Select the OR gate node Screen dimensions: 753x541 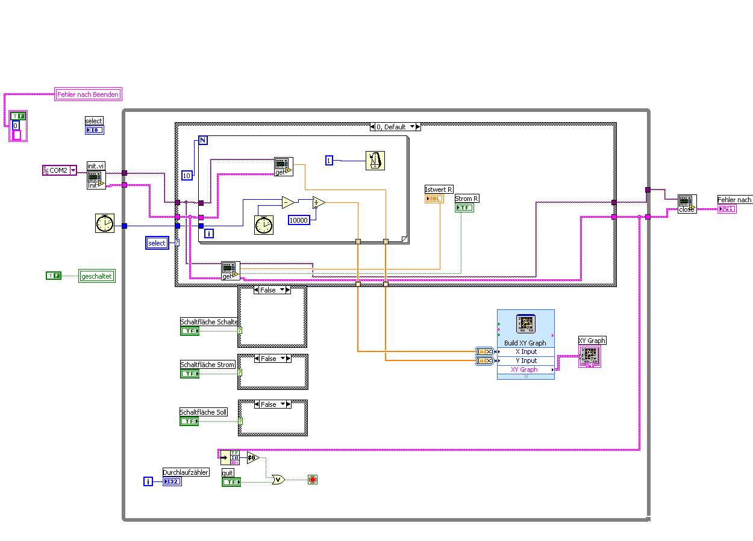tap(278, 480)
